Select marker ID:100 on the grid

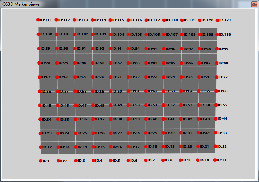(x=38, y=34)
